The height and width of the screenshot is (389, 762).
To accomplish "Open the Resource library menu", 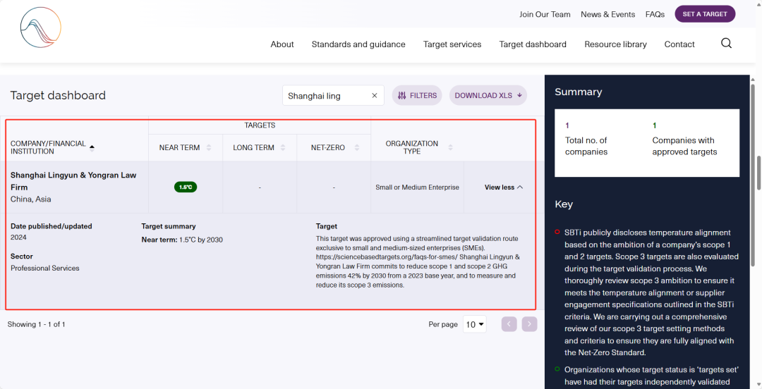I will (x=615, y=44).
